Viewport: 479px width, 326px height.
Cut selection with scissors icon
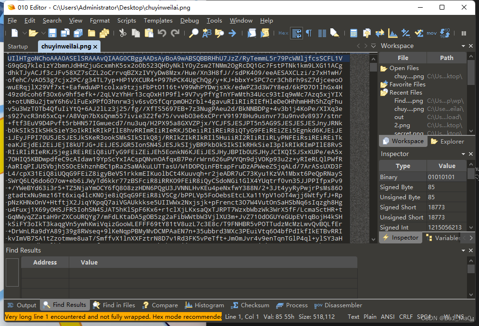pos(123,33)
